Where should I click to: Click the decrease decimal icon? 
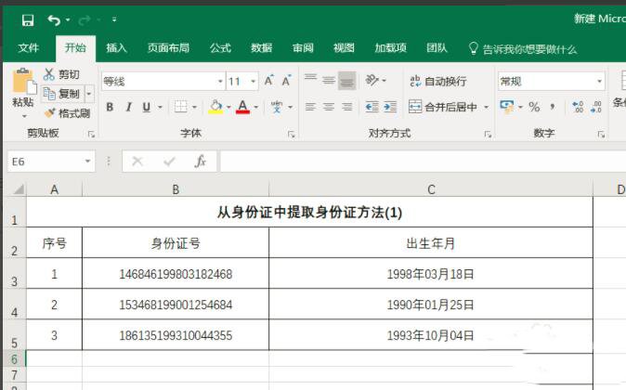click(595, 107)
